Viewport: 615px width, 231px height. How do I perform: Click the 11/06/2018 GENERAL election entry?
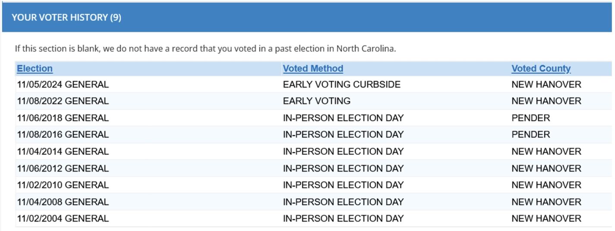point(63,118)
